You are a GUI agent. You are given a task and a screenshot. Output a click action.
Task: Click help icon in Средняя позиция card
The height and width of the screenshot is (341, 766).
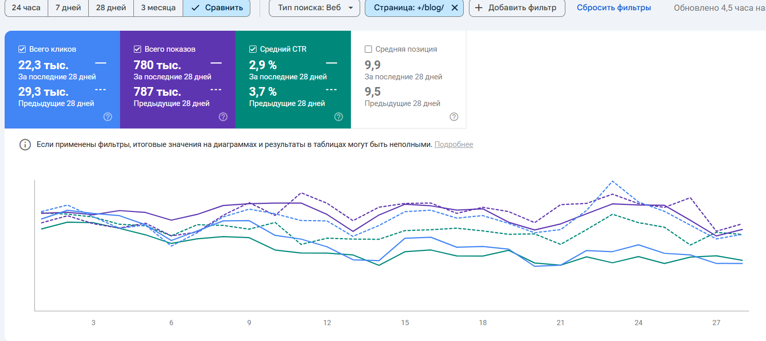(454, 117)
